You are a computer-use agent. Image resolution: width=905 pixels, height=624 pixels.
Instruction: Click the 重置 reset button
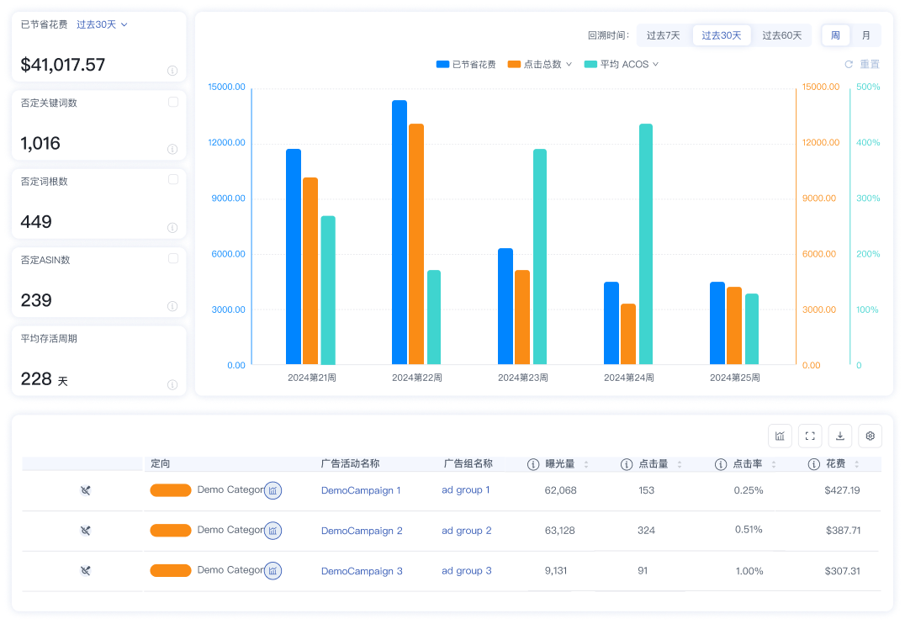pyautogui.click(x=863, y=64)
